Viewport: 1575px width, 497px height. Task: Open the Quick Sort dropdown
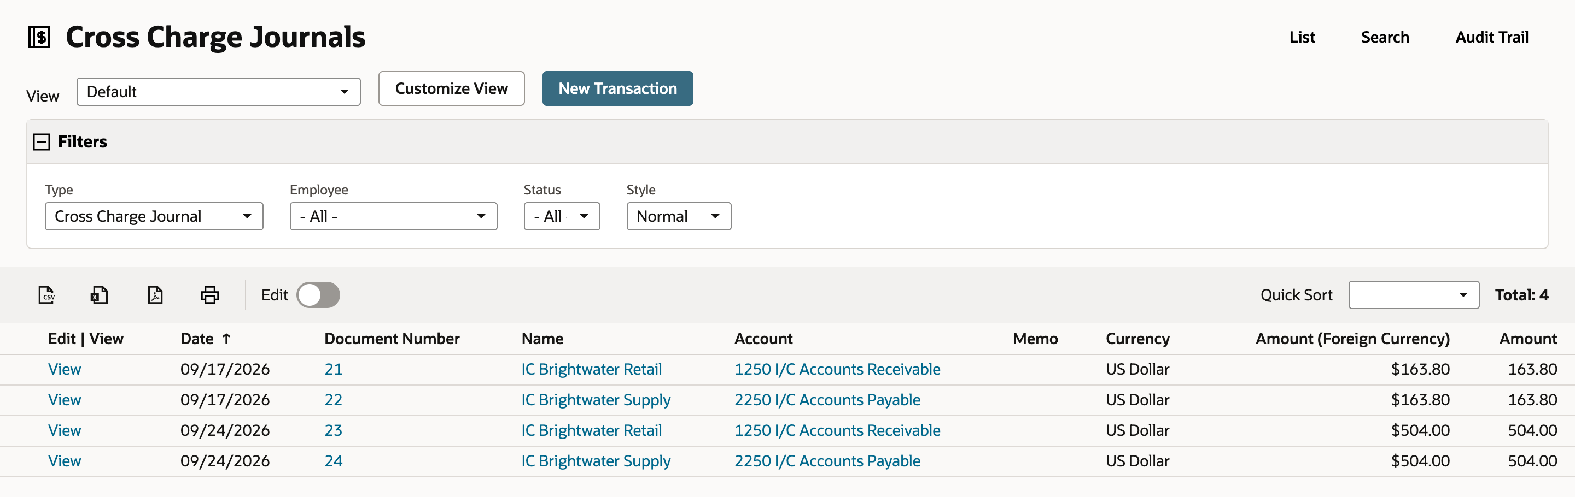1414,295
